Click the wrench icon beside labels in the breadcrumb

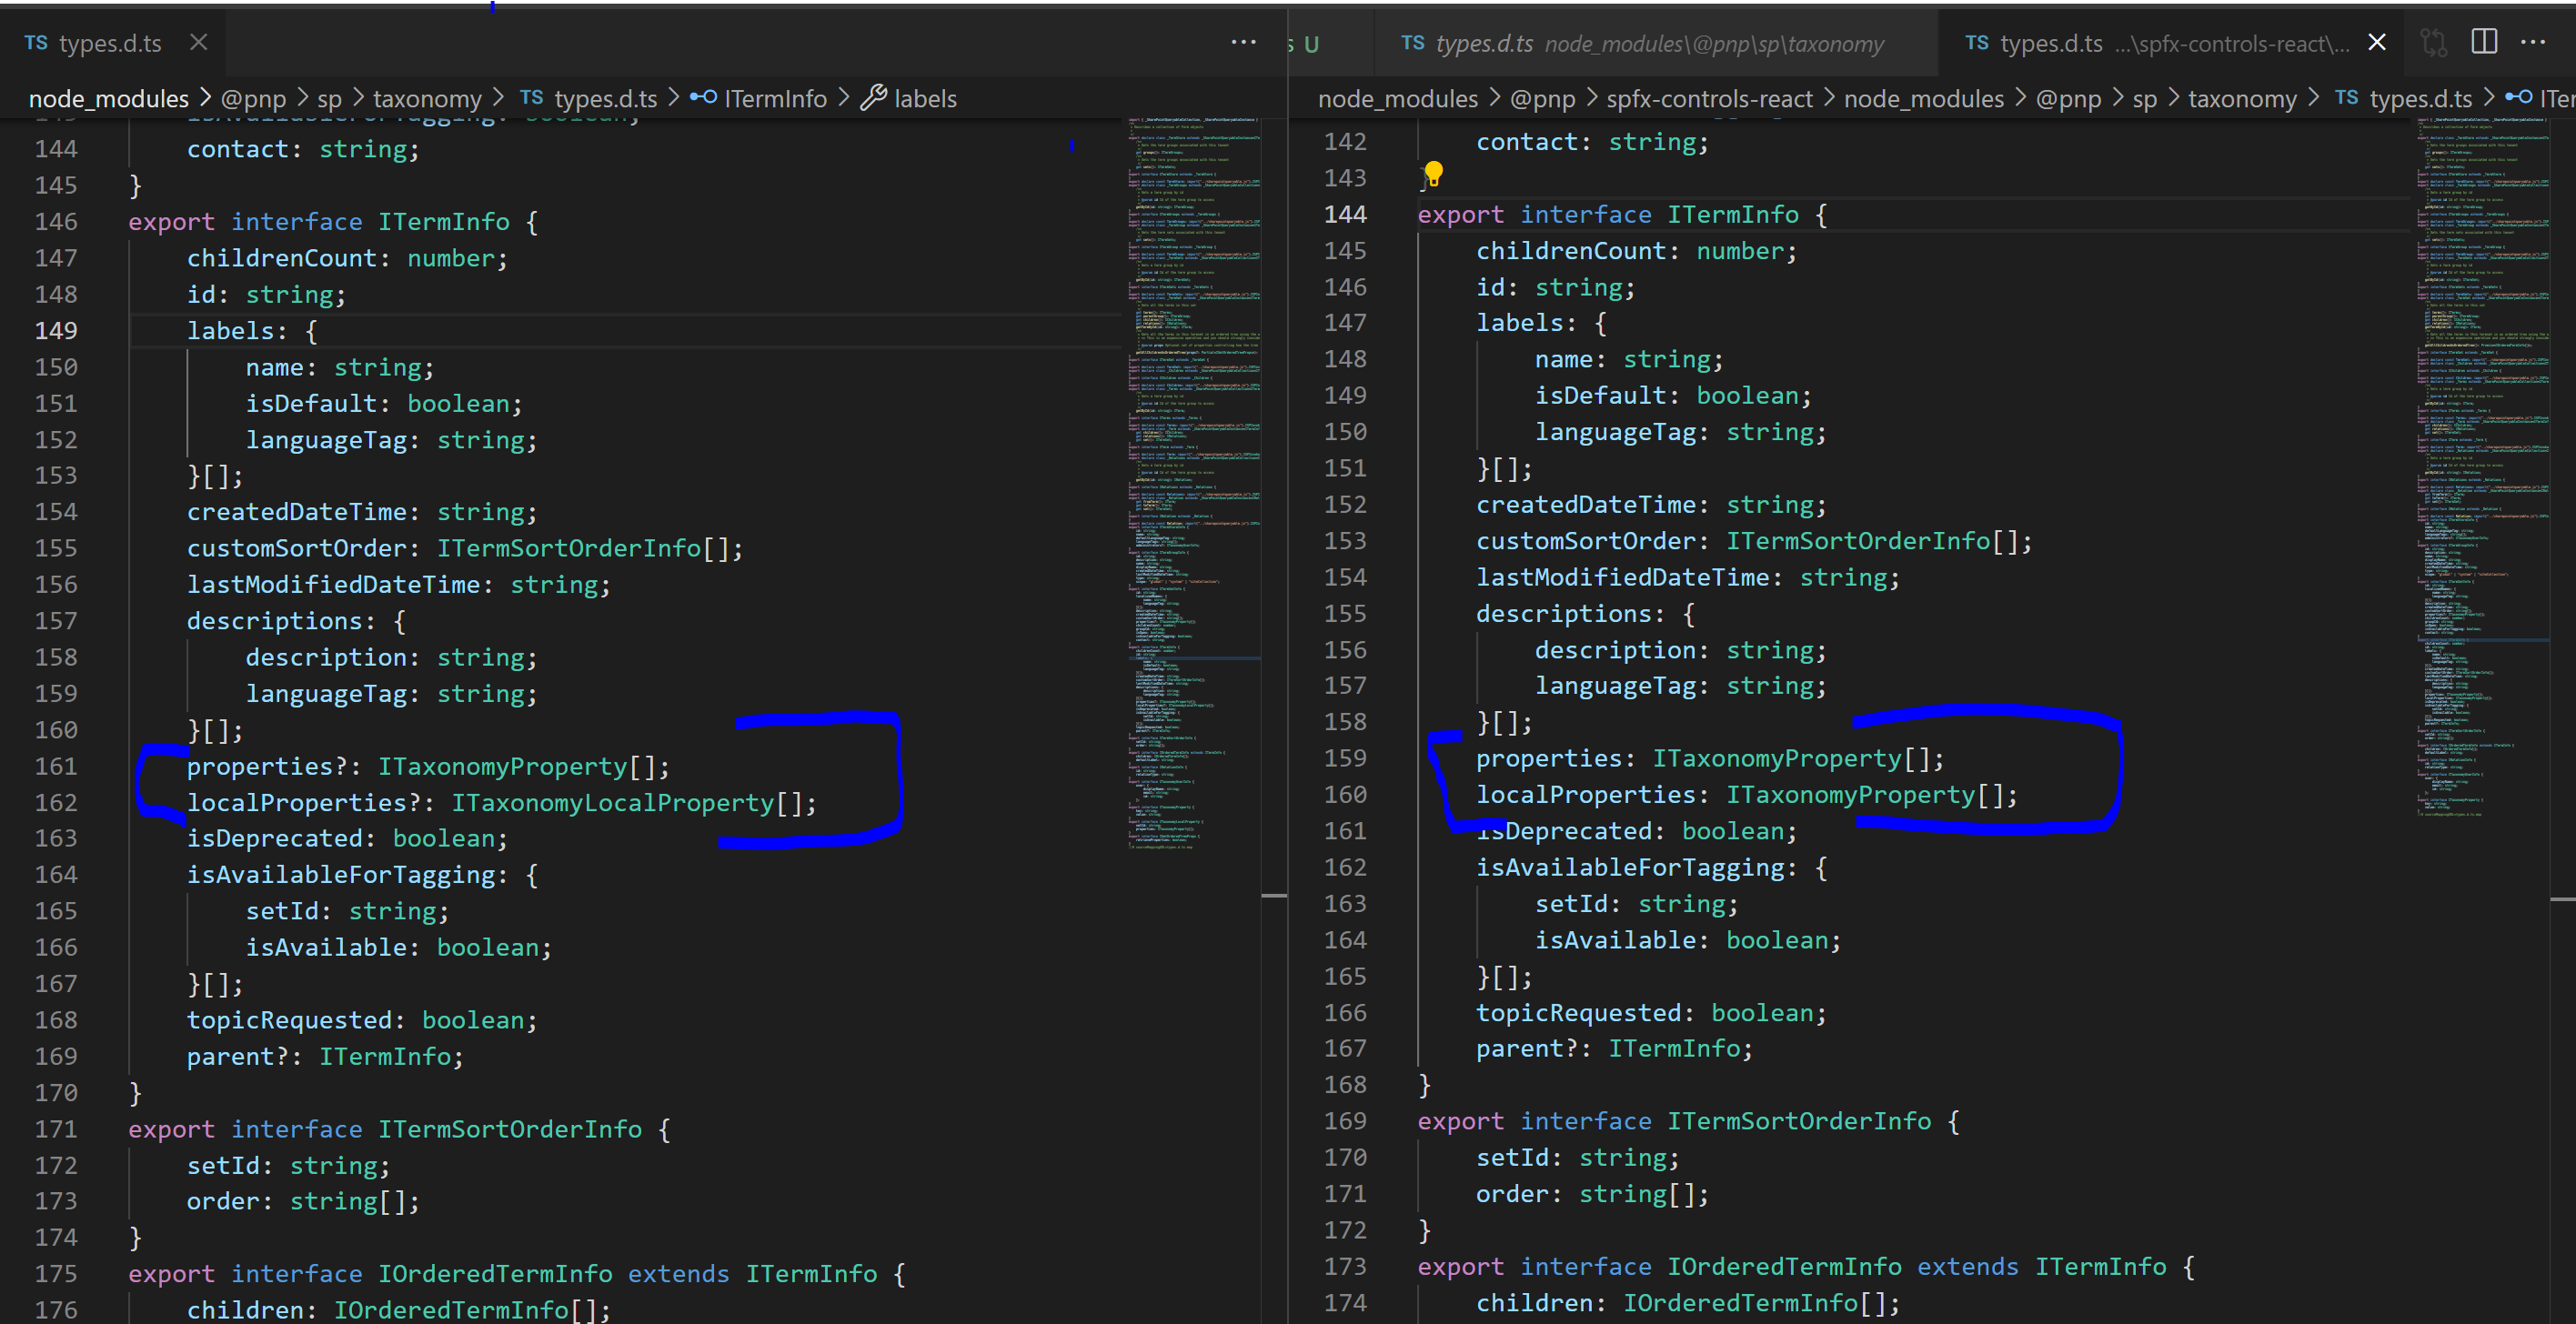point(876,98)
